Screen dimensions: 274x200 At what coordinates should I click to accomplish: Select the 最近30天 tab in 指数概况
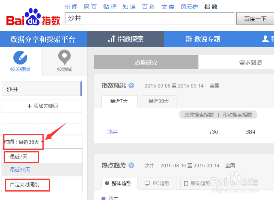[x=159, y=101]
